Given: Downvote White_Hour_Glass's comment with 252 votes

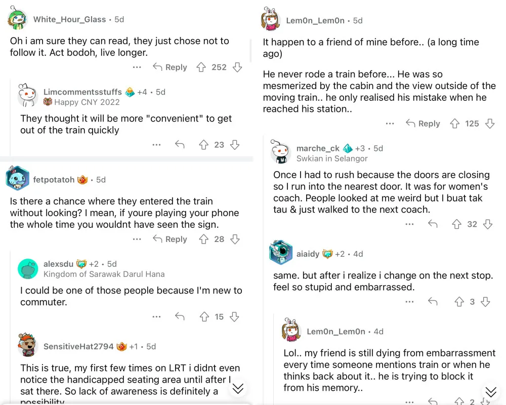Looking at the screenshot, I should click(237, 67).
